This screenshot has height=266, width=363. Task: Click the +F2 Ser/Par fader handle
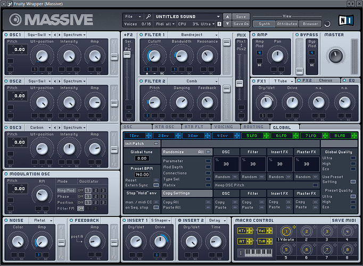tap(127, 54)
